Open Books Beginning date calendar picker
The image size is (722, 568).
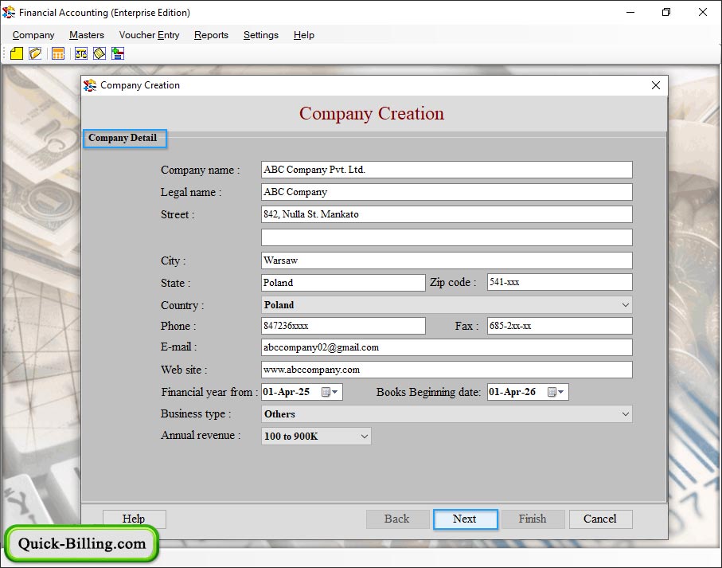(556, 392)
